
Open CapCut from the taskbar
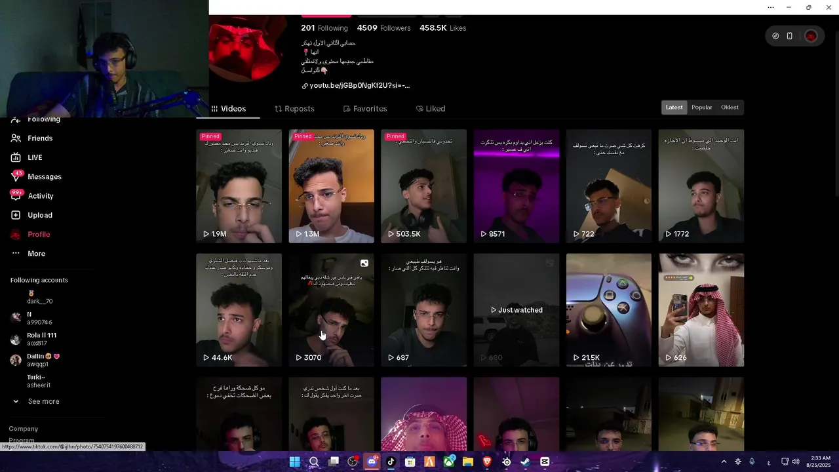(x=545, y=462)
